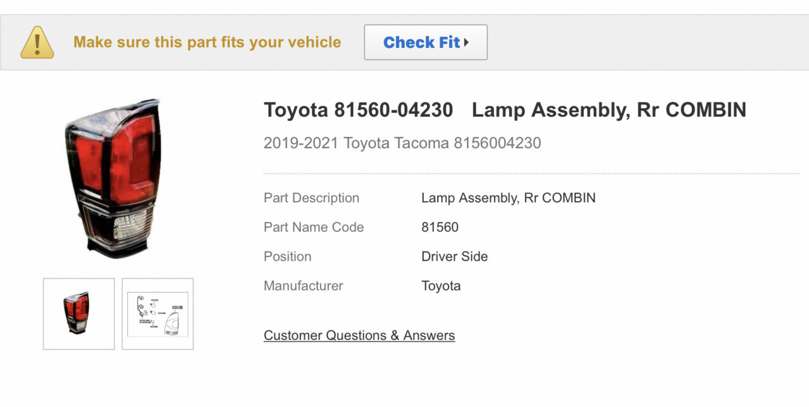Viewport: 809px width, 407px height.
Task: Select the parts diagram thumbnail
Action: pos(157,314)
